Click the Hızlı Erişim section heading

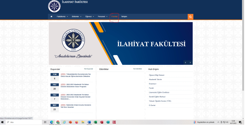tap(153, 69)
